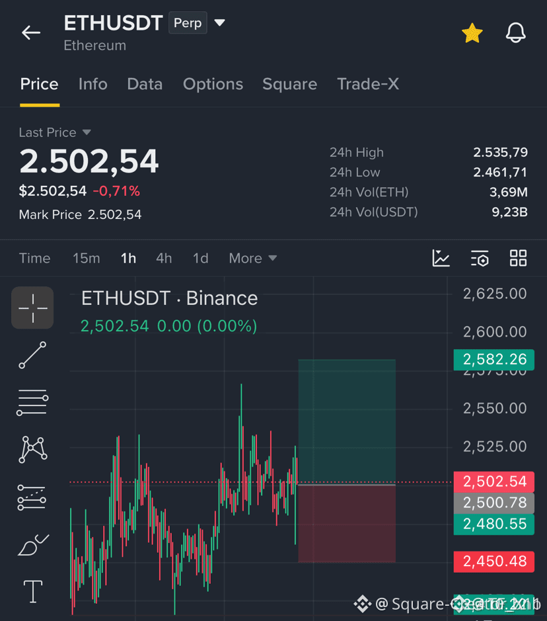Select the 15m chart interval
This screenshot has width=547, height=621.
point(87,258)
